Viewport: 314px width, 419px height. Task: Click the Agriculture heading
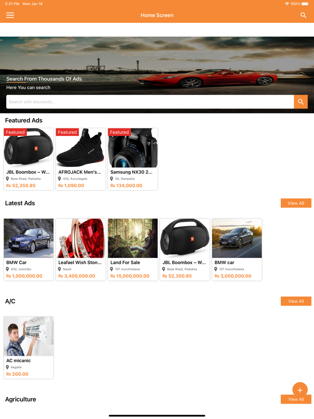pos(21,399)
